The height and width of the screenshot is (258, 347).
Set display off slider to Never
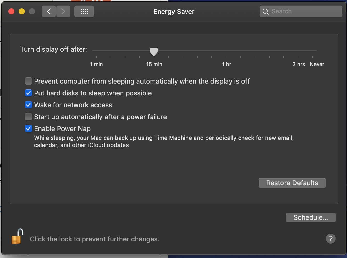[313, 51]
